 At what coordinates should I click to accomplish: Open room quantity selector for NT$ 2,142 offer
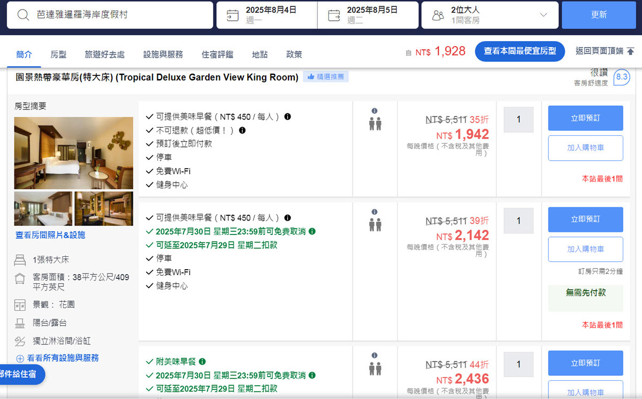(x=518, y=221)
